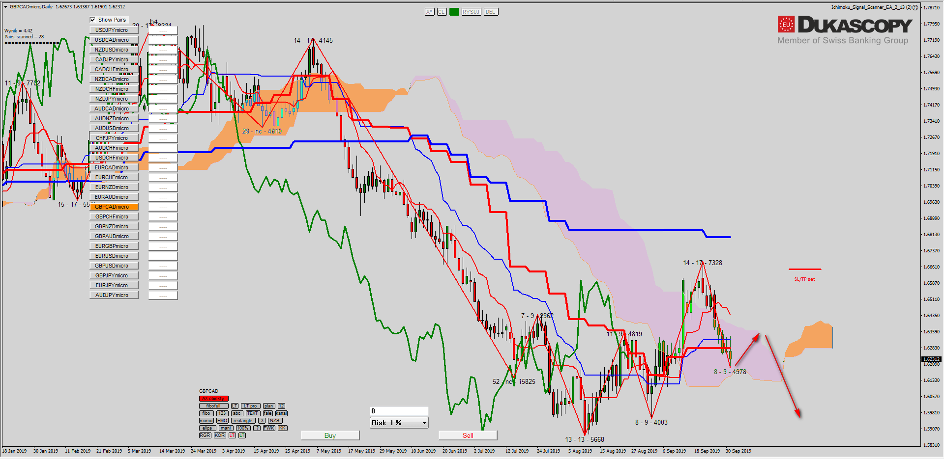Image resolution: width=944 pixels, height=459 pixels.
Task: Toggle the red AX obiekty button
Action: [213, 399]
